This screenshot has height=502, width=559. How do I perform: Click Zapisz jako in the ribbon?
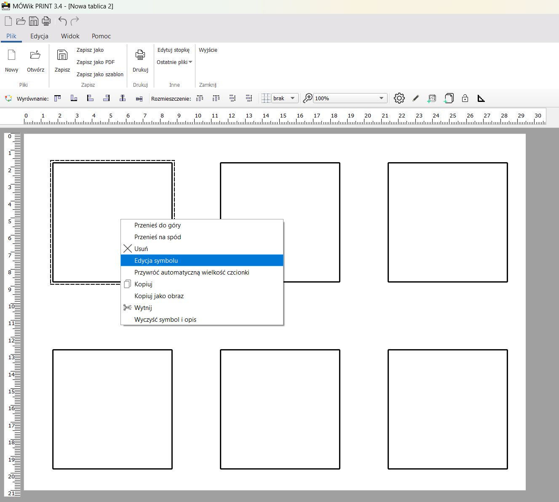click(90, 50)
